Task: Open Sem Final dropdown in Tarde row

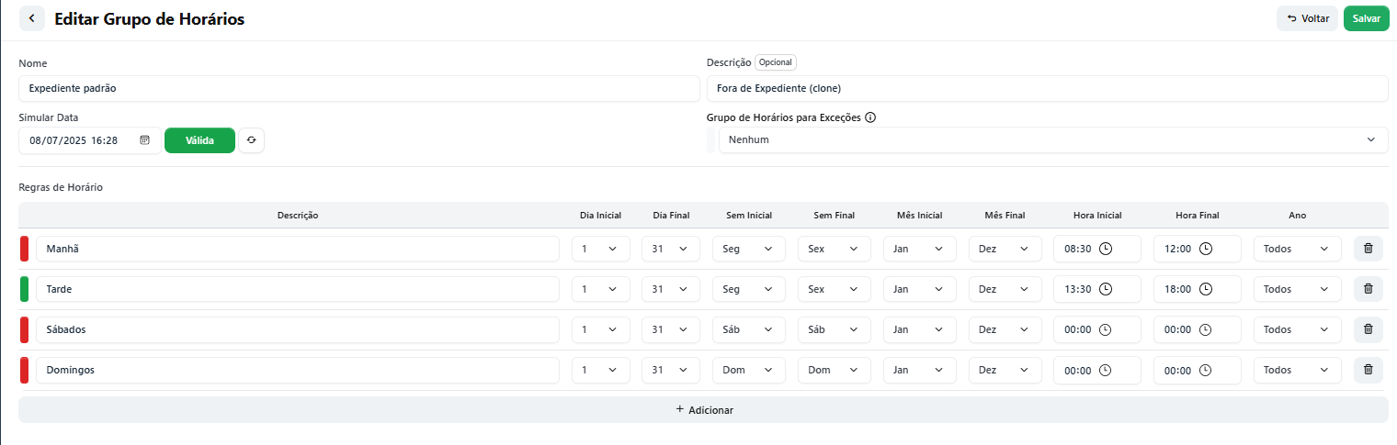Action: tap(835, 289)
